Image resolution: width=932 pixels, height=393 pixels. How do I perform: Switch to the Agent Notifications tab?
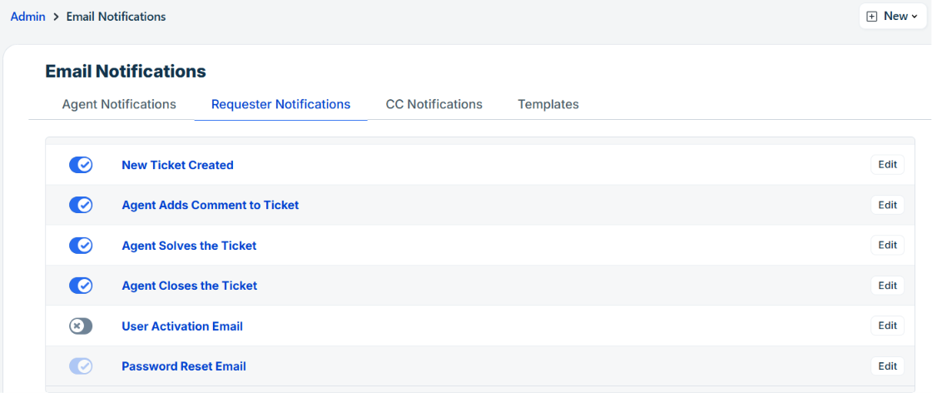(x=119, y=104)
